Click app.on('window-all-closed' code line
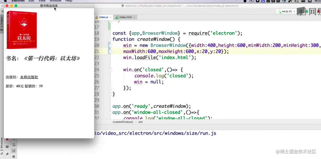 tap(156, 112)
